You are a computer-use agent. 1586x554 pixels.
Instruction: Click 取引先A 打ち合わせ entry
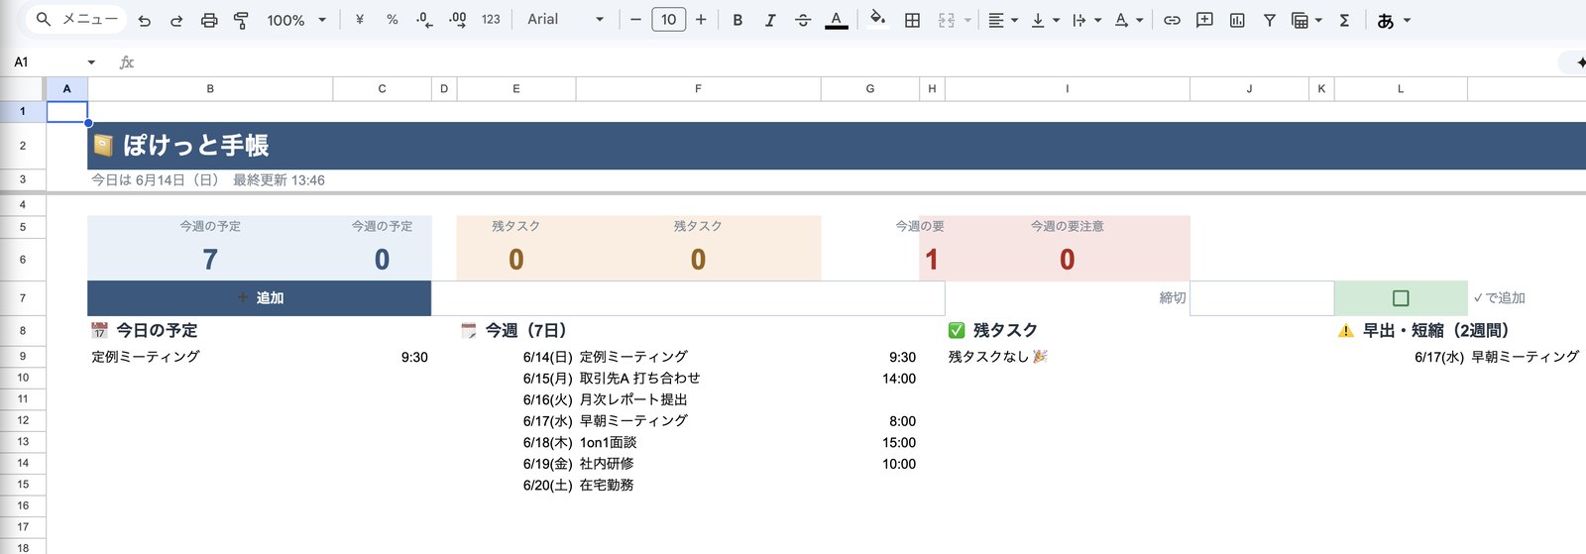[x=639, y=378]
